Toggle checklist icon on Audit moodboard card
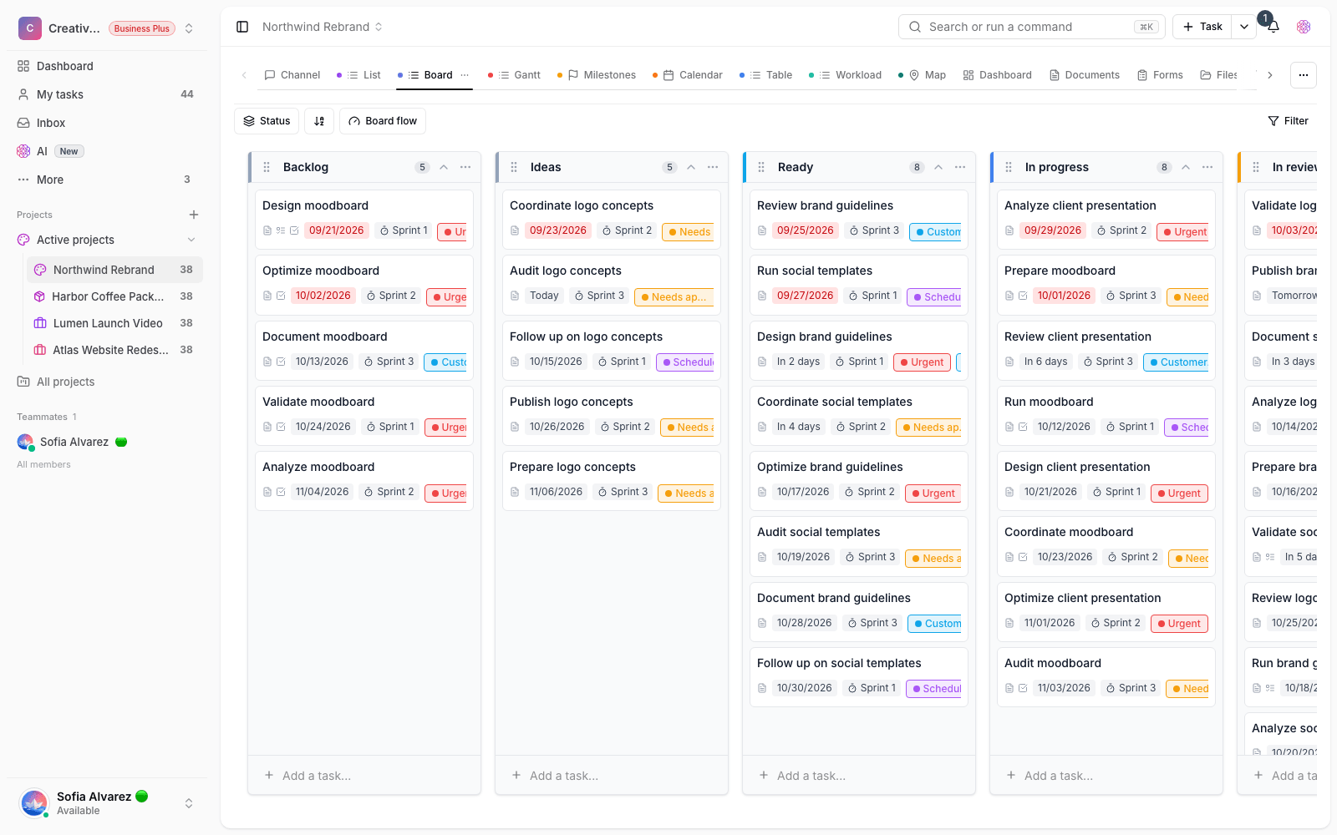This screenshot has height=835, width=1337. [x=1023, y=688]
